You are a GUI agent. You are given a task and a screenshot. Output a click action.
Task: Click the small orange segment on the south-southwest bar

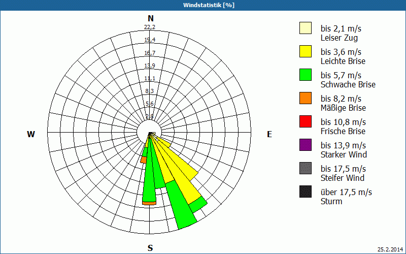(144, 160)
